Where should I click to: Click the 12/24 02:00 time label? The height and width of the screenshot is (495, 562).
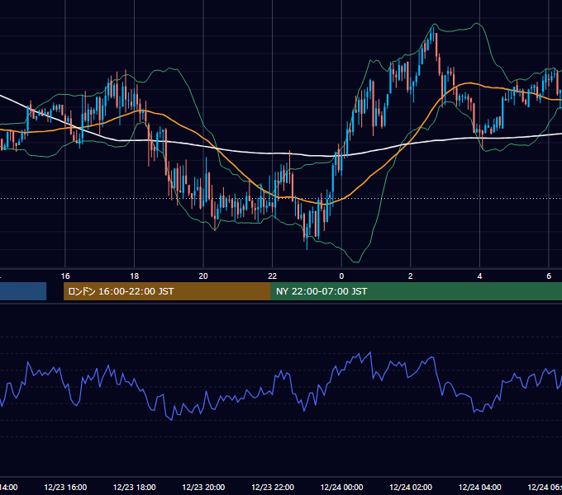(x=411, y=487)
